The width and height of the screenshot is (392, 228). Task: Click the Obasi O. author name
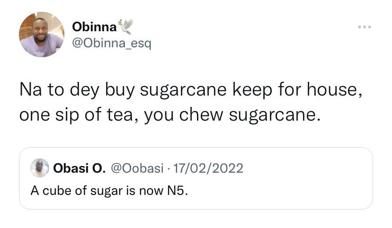(x=79, y=168)
